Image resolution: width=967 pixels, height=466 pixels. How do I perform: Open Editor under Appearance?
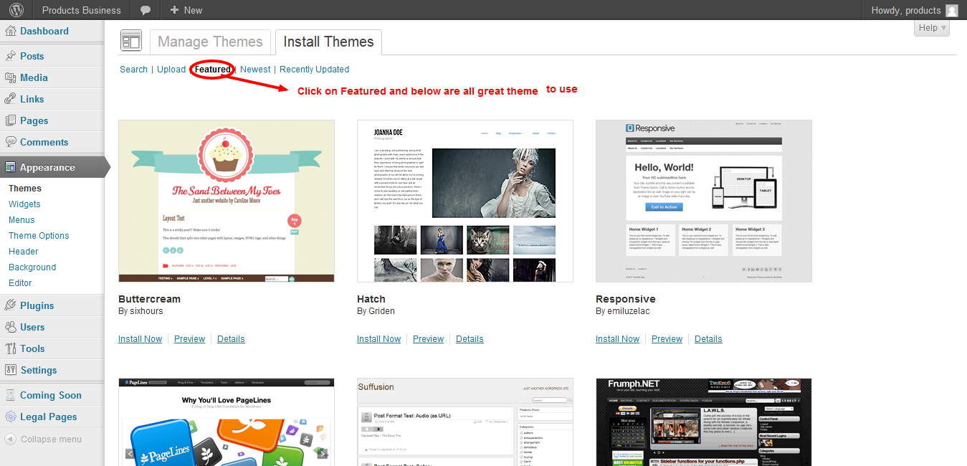[20, 283]
